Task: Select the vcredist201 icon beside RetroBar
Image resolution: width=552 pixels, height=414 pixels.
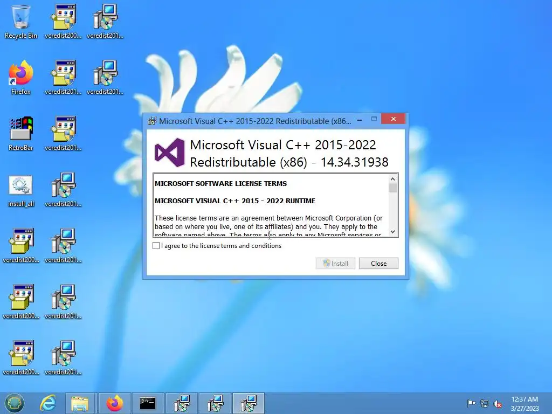Action: 63,134
